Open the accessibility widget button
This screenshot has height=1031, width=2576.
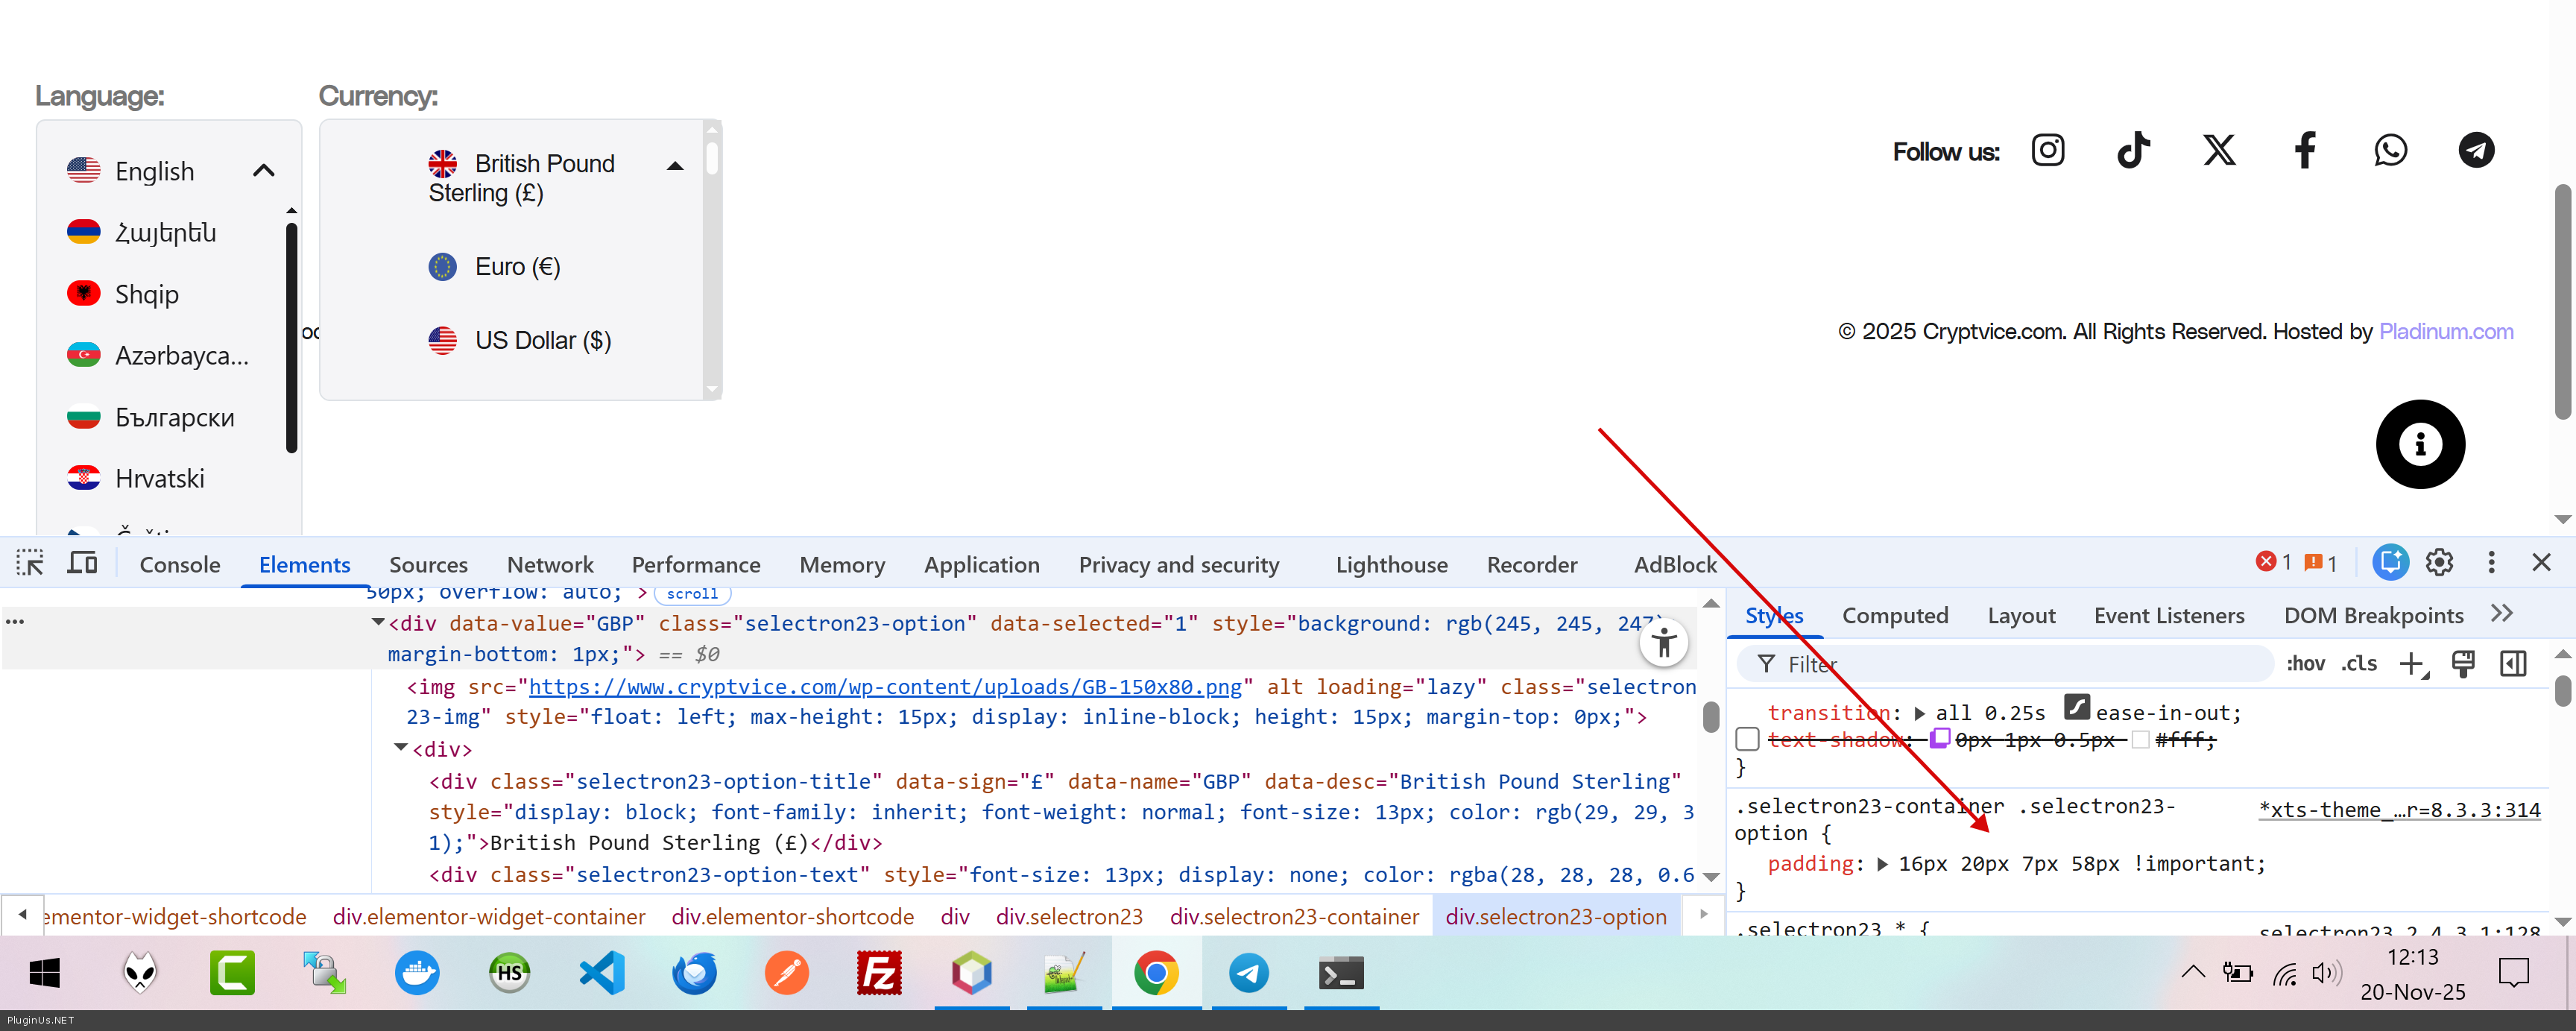1663,643
